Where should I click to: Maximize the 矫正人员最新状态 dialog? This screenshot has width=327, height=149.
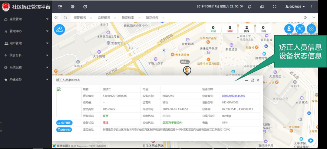[x=252, y=80]
